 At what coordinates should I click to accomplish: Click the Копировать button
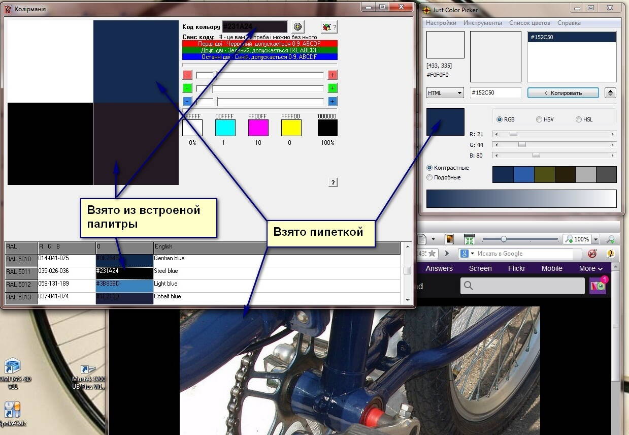tap(563, 93)
